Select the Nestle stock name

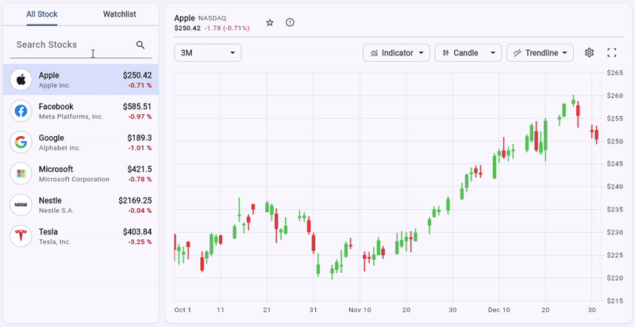50,201
